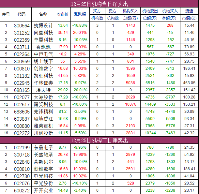199x194 pixels.
Task: Click stock code 002369
Action: (22, 40)
